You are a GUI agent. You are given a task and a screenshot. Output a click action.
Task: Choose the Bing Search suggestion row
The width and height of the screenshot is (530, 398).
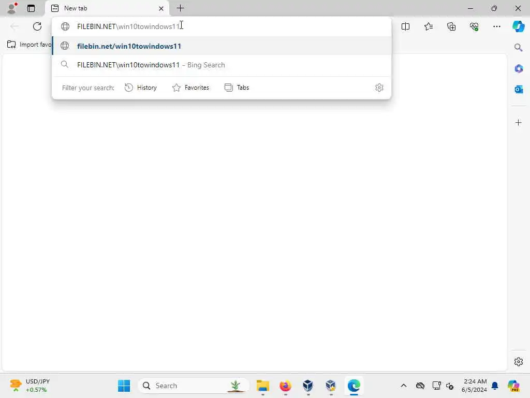tap(222, 65)
